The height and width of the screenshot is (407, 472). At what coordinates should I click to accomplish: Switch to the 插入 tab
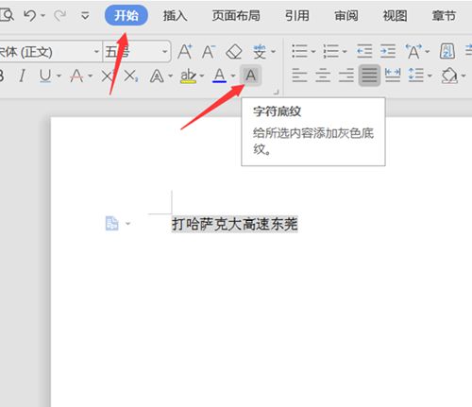175,15
